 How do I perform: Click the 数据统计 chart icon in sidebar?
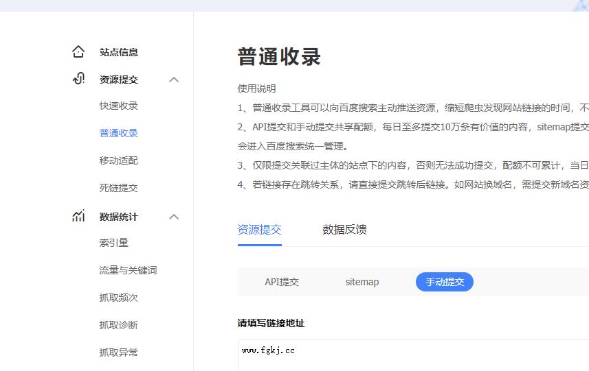point(78,216)
